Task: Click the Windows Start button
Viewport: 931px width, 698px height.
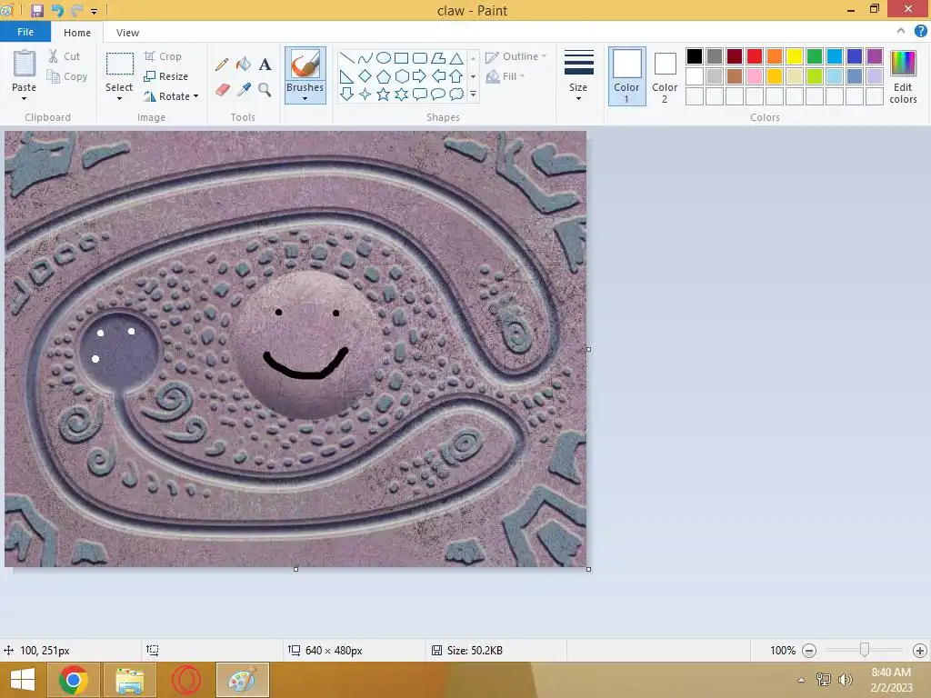Action: [x=23, y=680]
